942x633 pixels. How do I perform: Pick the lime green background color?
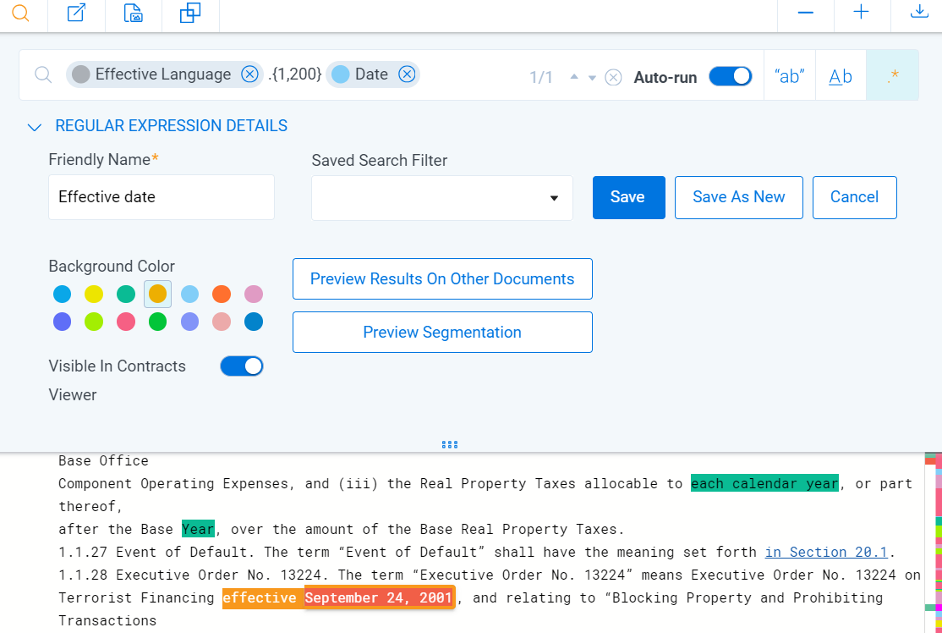coord(94,322)
